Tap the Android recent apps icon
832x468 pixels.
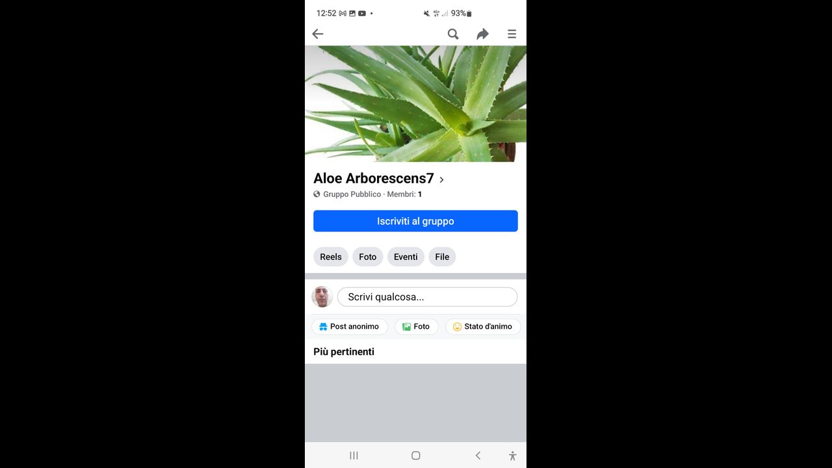(354, 456)
